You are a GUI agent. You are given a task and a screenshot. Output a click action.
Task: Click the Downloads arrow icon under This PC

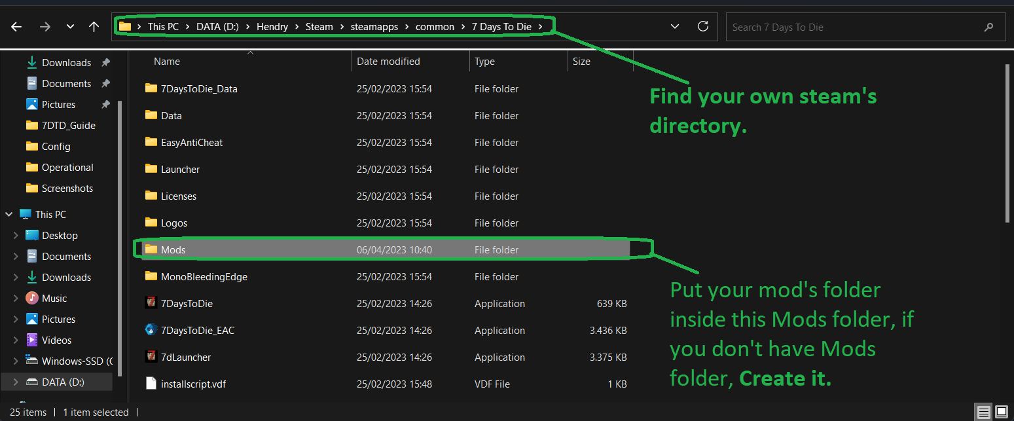[x=31, y=278]
